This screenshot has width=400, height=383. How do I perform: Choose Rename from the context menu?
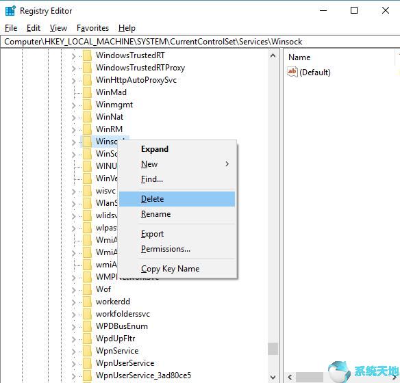tap(177, 214)
